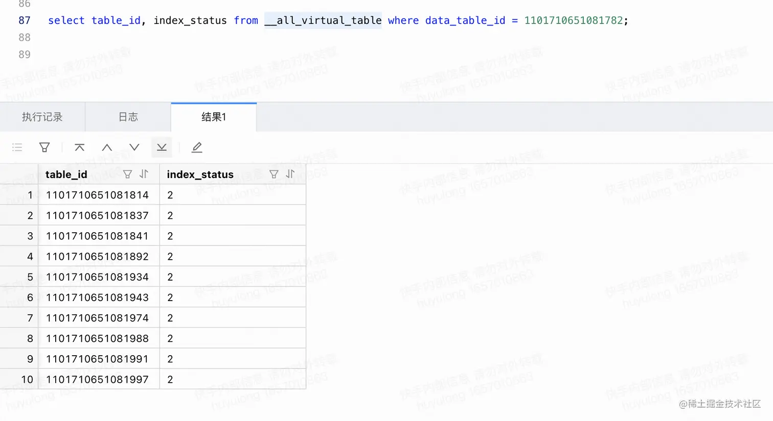Click index_status value in row 8
Screen dimensions: 773x421
coord(233,338)
